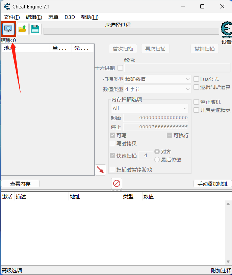Click the Cheat Engine title bar icon
Viewport: 232px width, 275px height.
tap(7, 7)
